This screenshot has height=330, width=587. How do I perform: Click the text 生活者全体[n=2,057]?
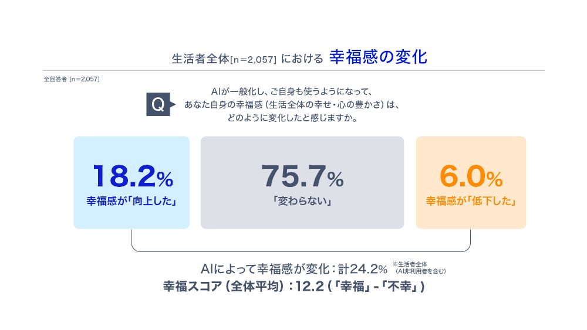[x=224, y=59]
